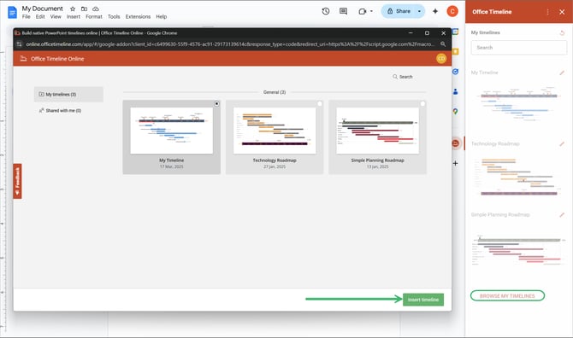Open Office Timeline sidebar three-dot menu

(x=547, y=12)
